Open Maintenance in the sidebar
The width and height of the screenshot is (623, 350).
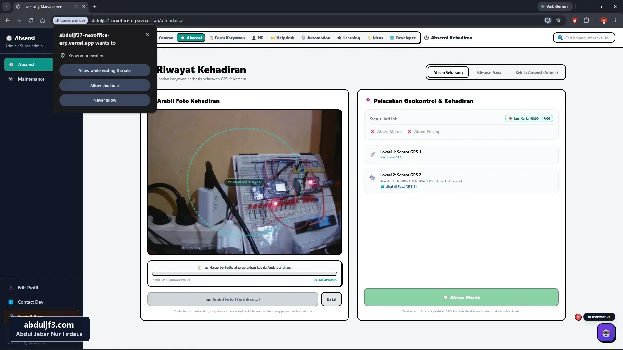tap(31, 79)
